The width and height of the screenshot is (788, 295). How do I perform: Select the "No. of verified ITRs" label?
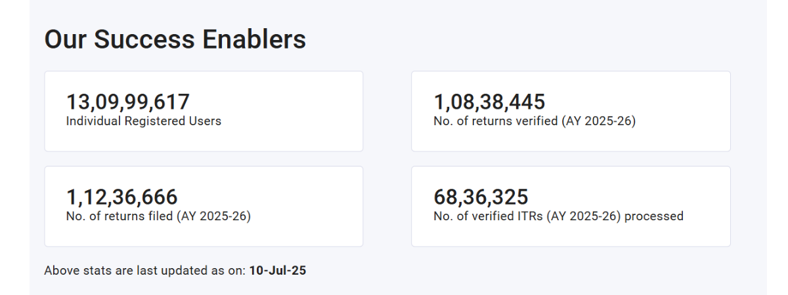489,216
